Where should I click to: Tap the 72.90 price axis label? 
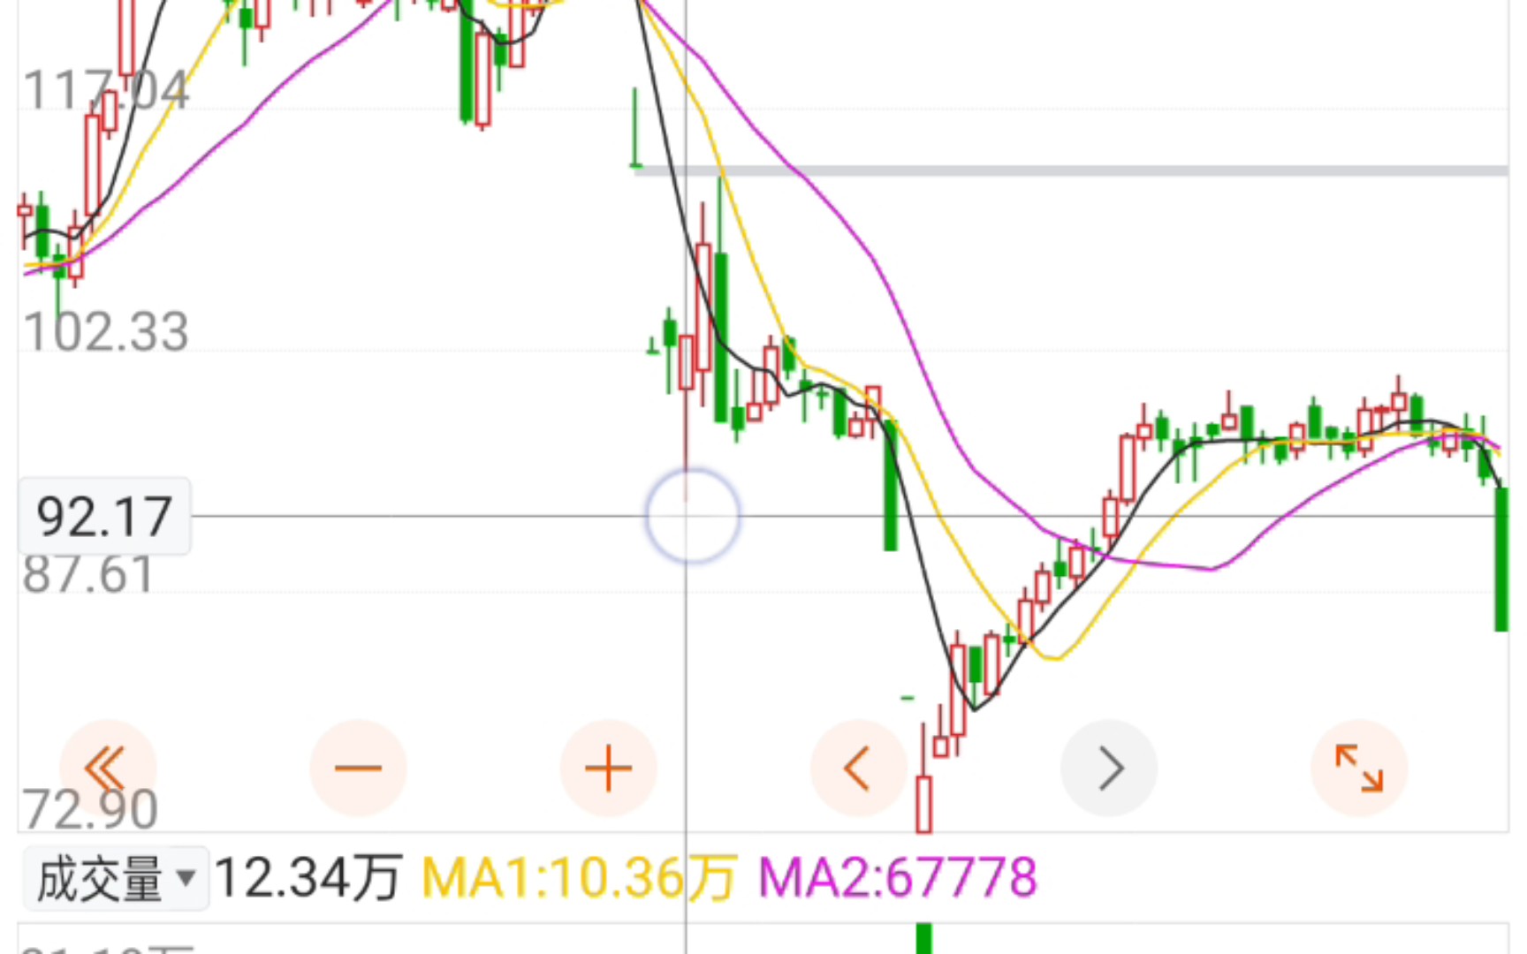coord(90,809)
